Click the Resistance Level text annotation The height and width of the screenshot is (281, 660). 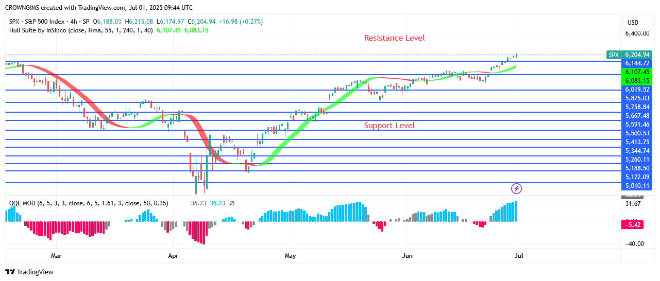click(395, 38)
